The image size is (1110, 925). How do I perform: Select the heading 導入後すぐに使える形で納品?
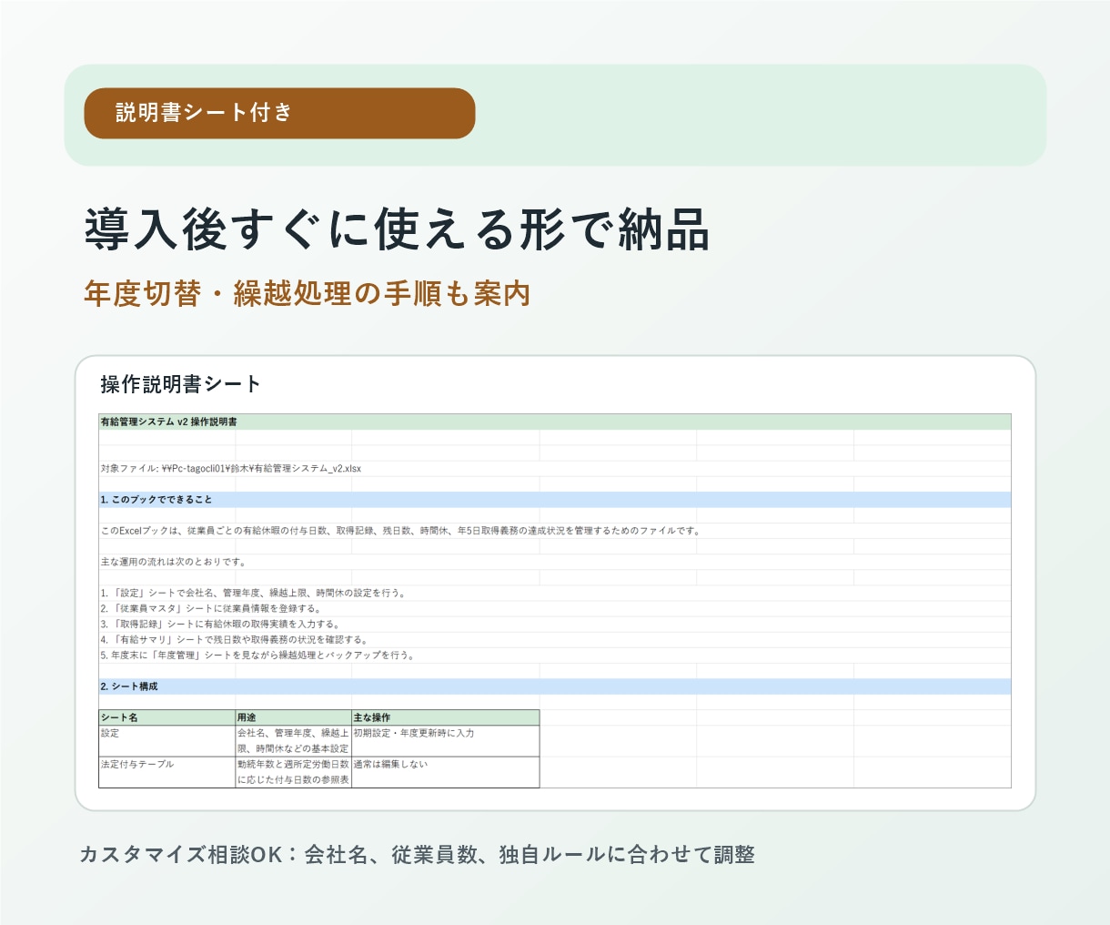click(397, 229)
